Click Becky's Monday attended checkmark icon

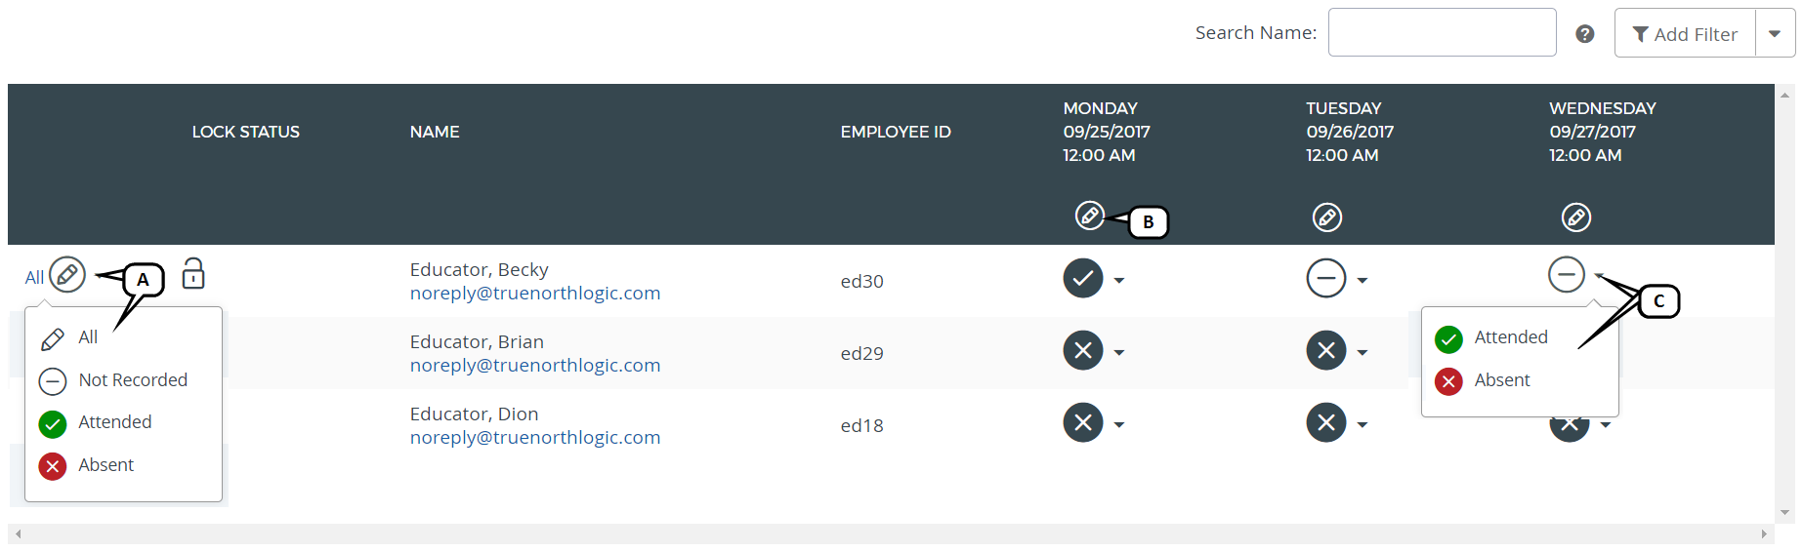(x=1082, y=279)
